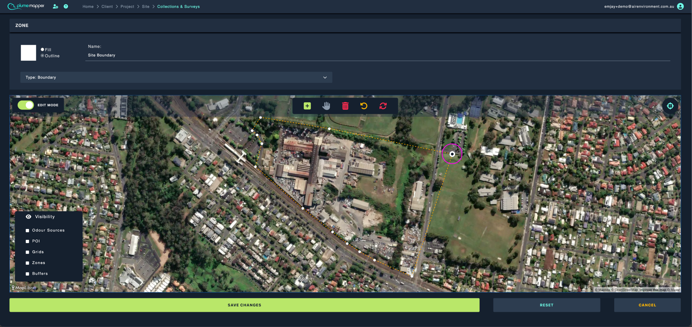This screenshot has width=692, height=327.
Task: Go to Site in the breadcrumb
Action: (146, 7)
